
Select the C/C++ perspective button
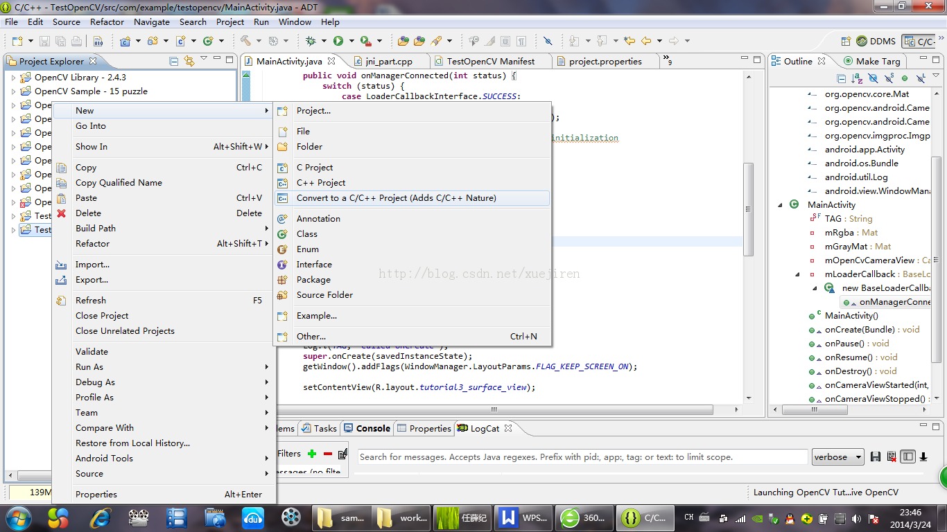coord(919,42)
